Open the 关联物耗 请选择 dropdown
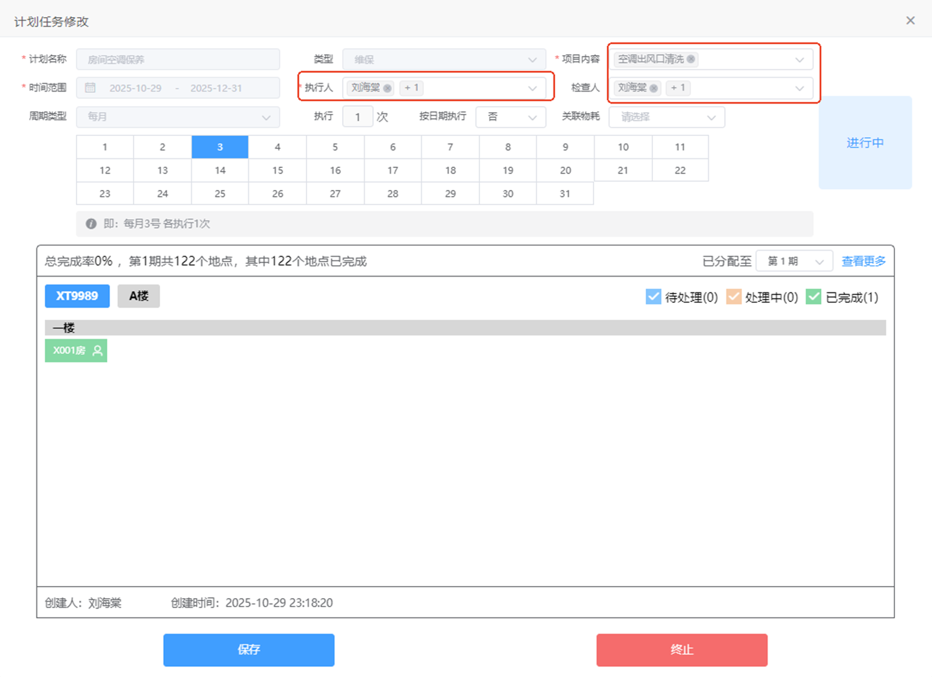The height and width of the screenshot is (677, 932). pos(666,117)
